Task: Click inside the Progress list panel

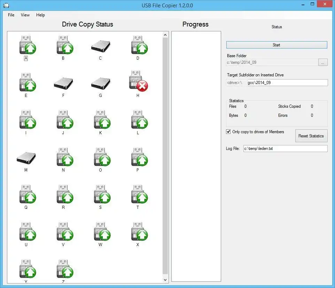Action: click(x=196, y=157)
